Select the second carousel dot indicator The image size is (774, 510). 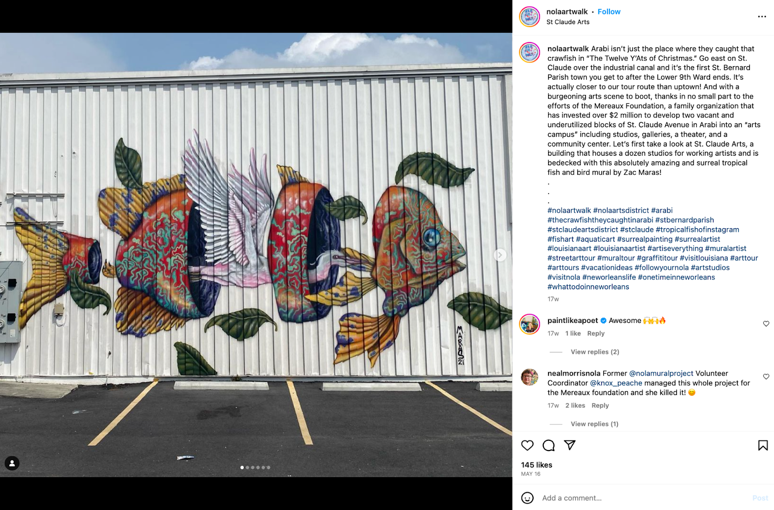(247, 467)
